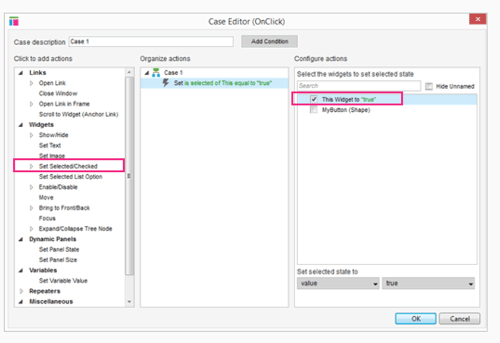Screen dimensions: 500x343
Task: Click the actions list vertical scrollbar
Action: tap(130, 178)
